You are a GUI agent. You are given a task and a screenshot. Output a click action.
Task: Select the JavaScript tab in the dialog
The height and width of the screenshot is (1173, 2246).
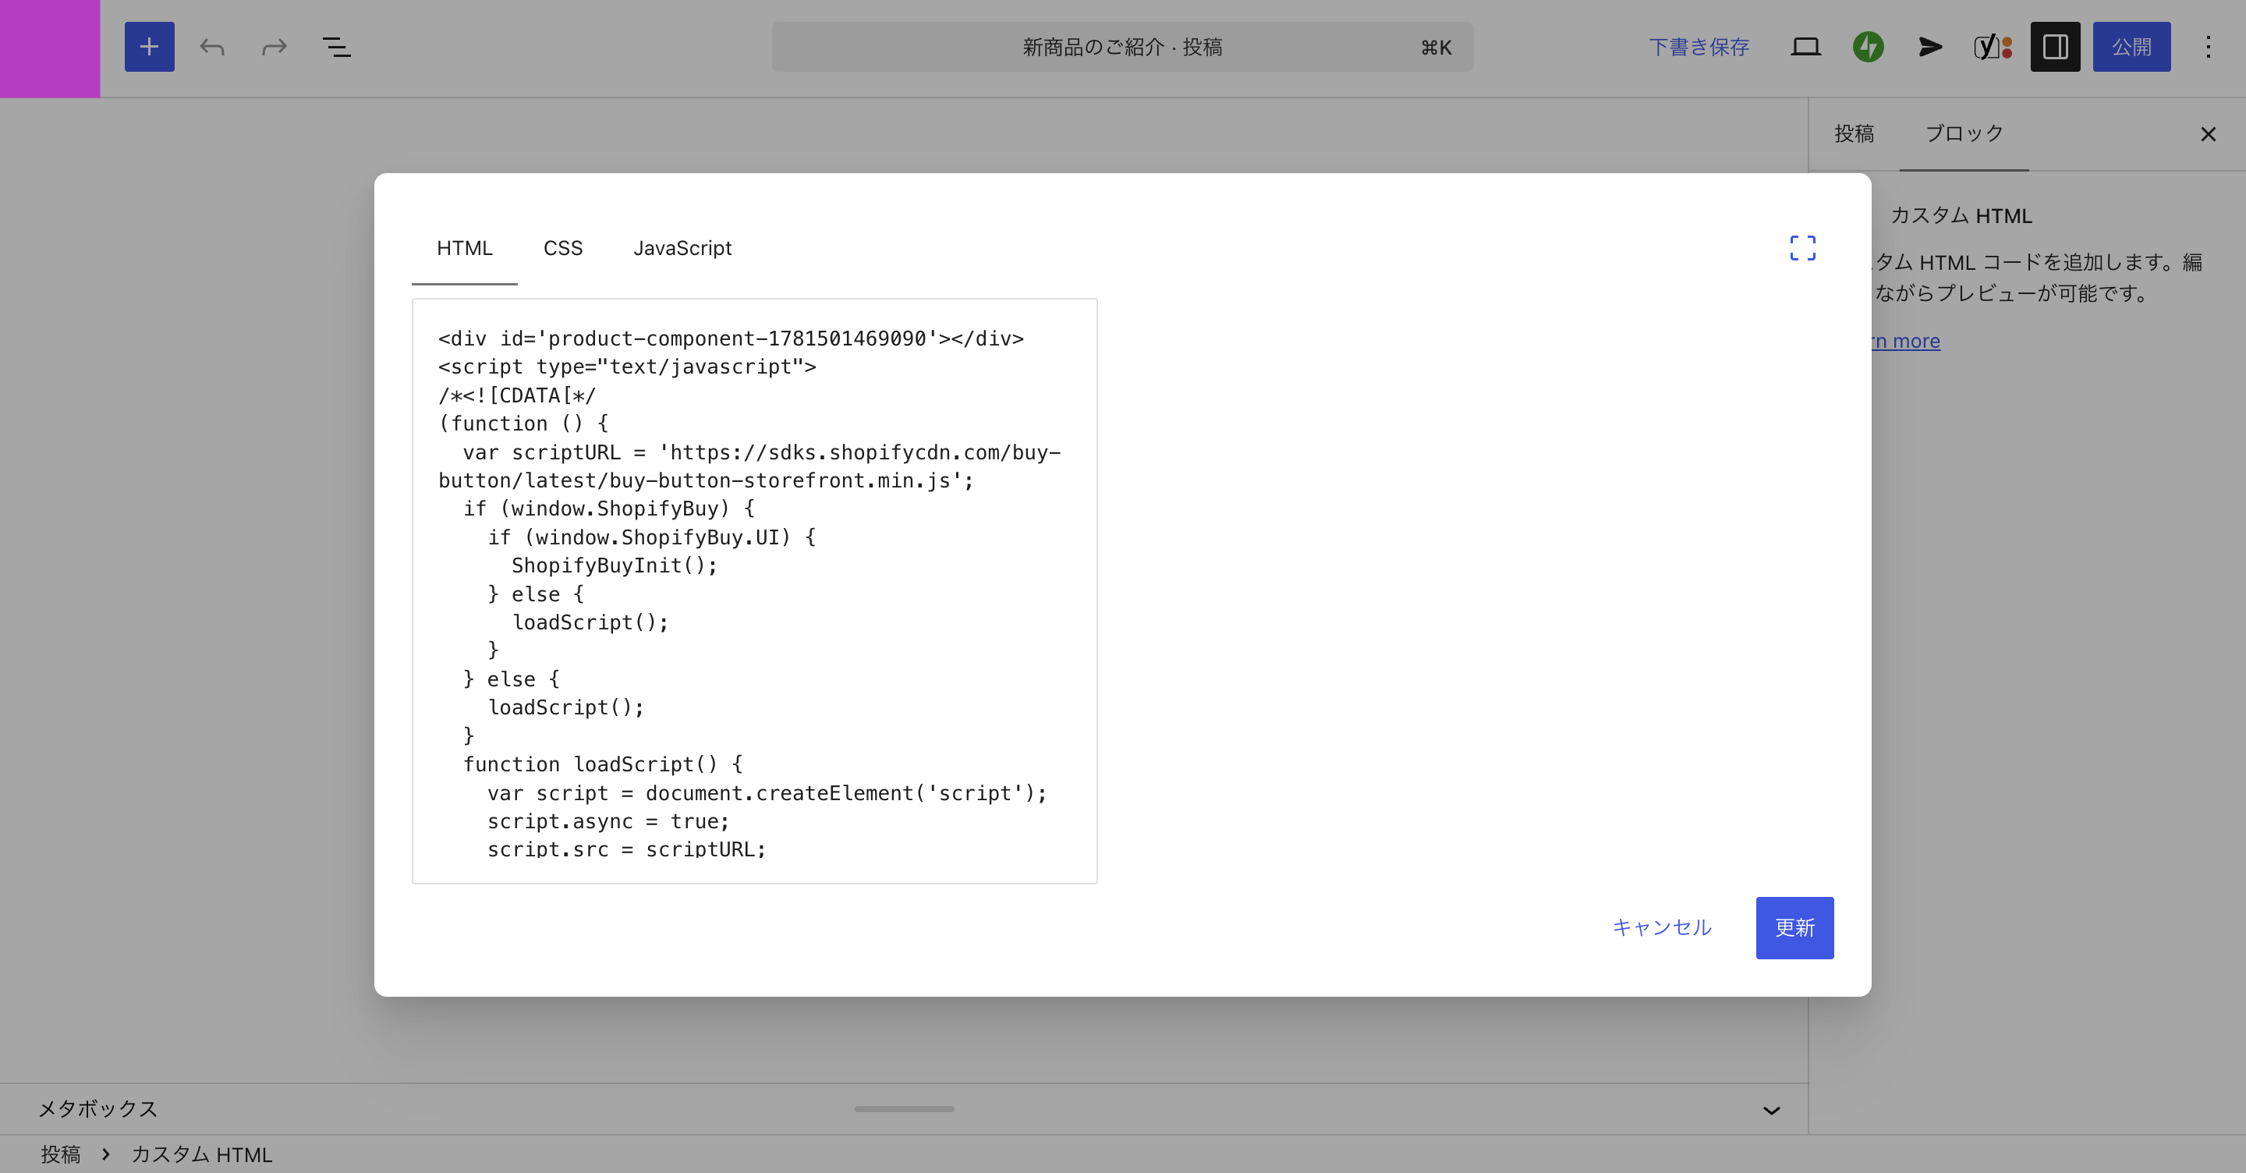pos(682,249)
